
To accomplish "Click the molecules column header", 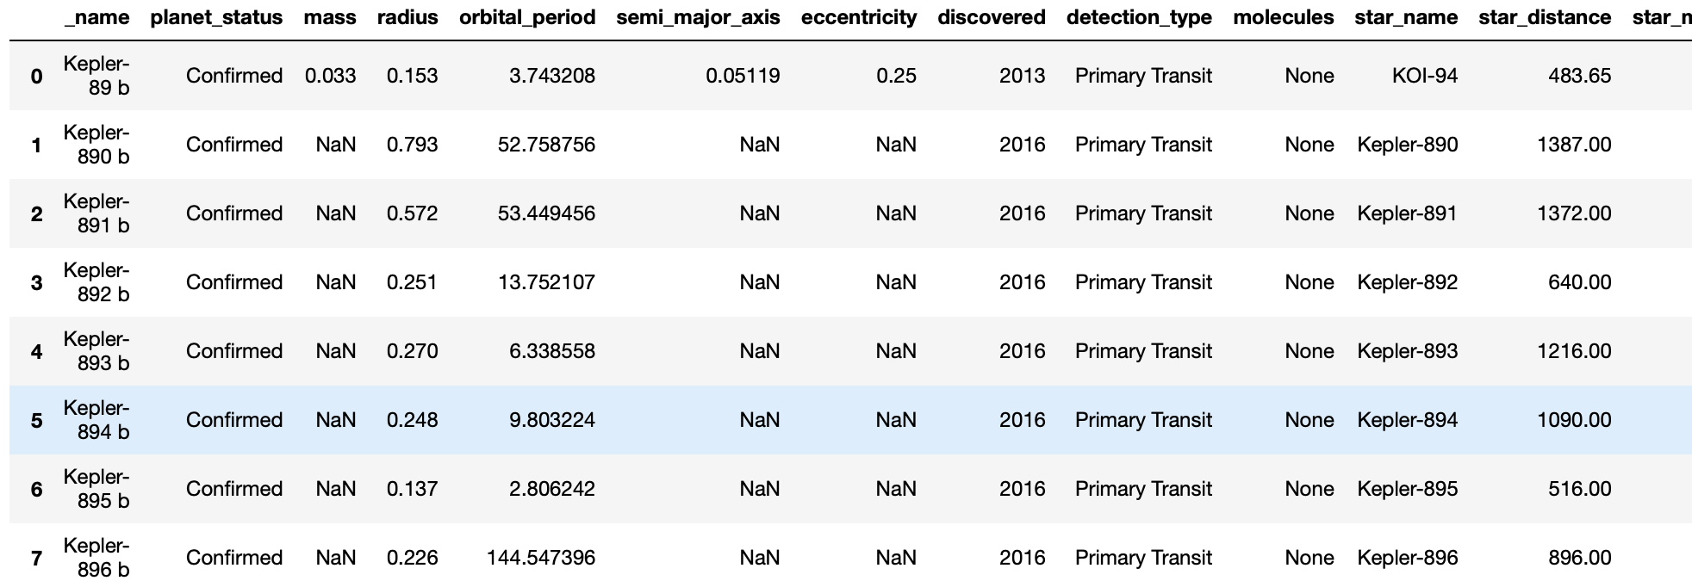I will click(1284, 17).
